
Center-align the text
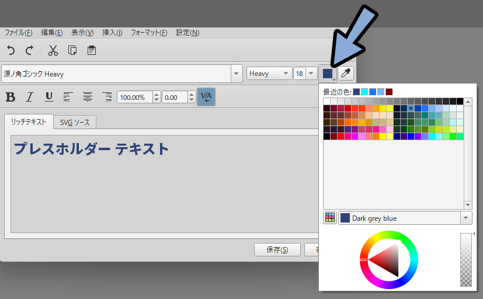point(88,97)
